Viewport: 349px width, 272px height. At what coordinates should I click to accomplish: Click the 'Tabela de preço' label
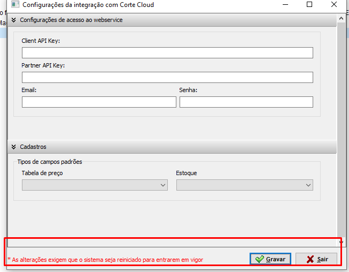42,173
